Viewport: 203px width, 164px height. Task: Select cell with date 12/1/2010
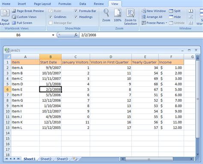(51, 122)
